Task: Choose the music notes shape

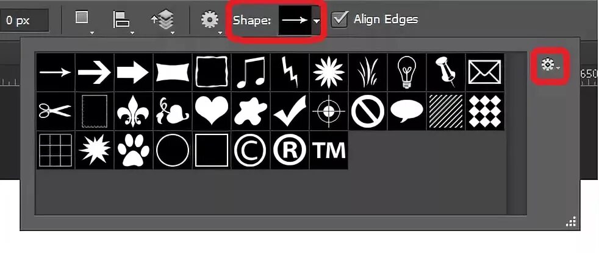Action: tap(251, 72)
